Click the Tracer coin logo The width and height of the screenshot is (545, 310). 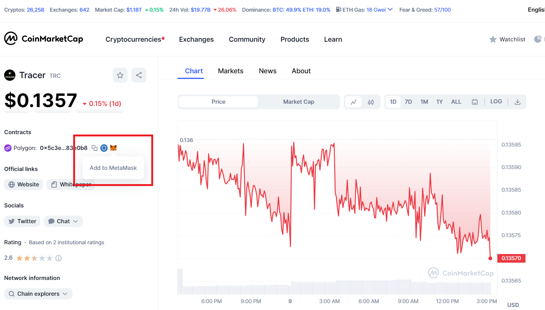10,75
